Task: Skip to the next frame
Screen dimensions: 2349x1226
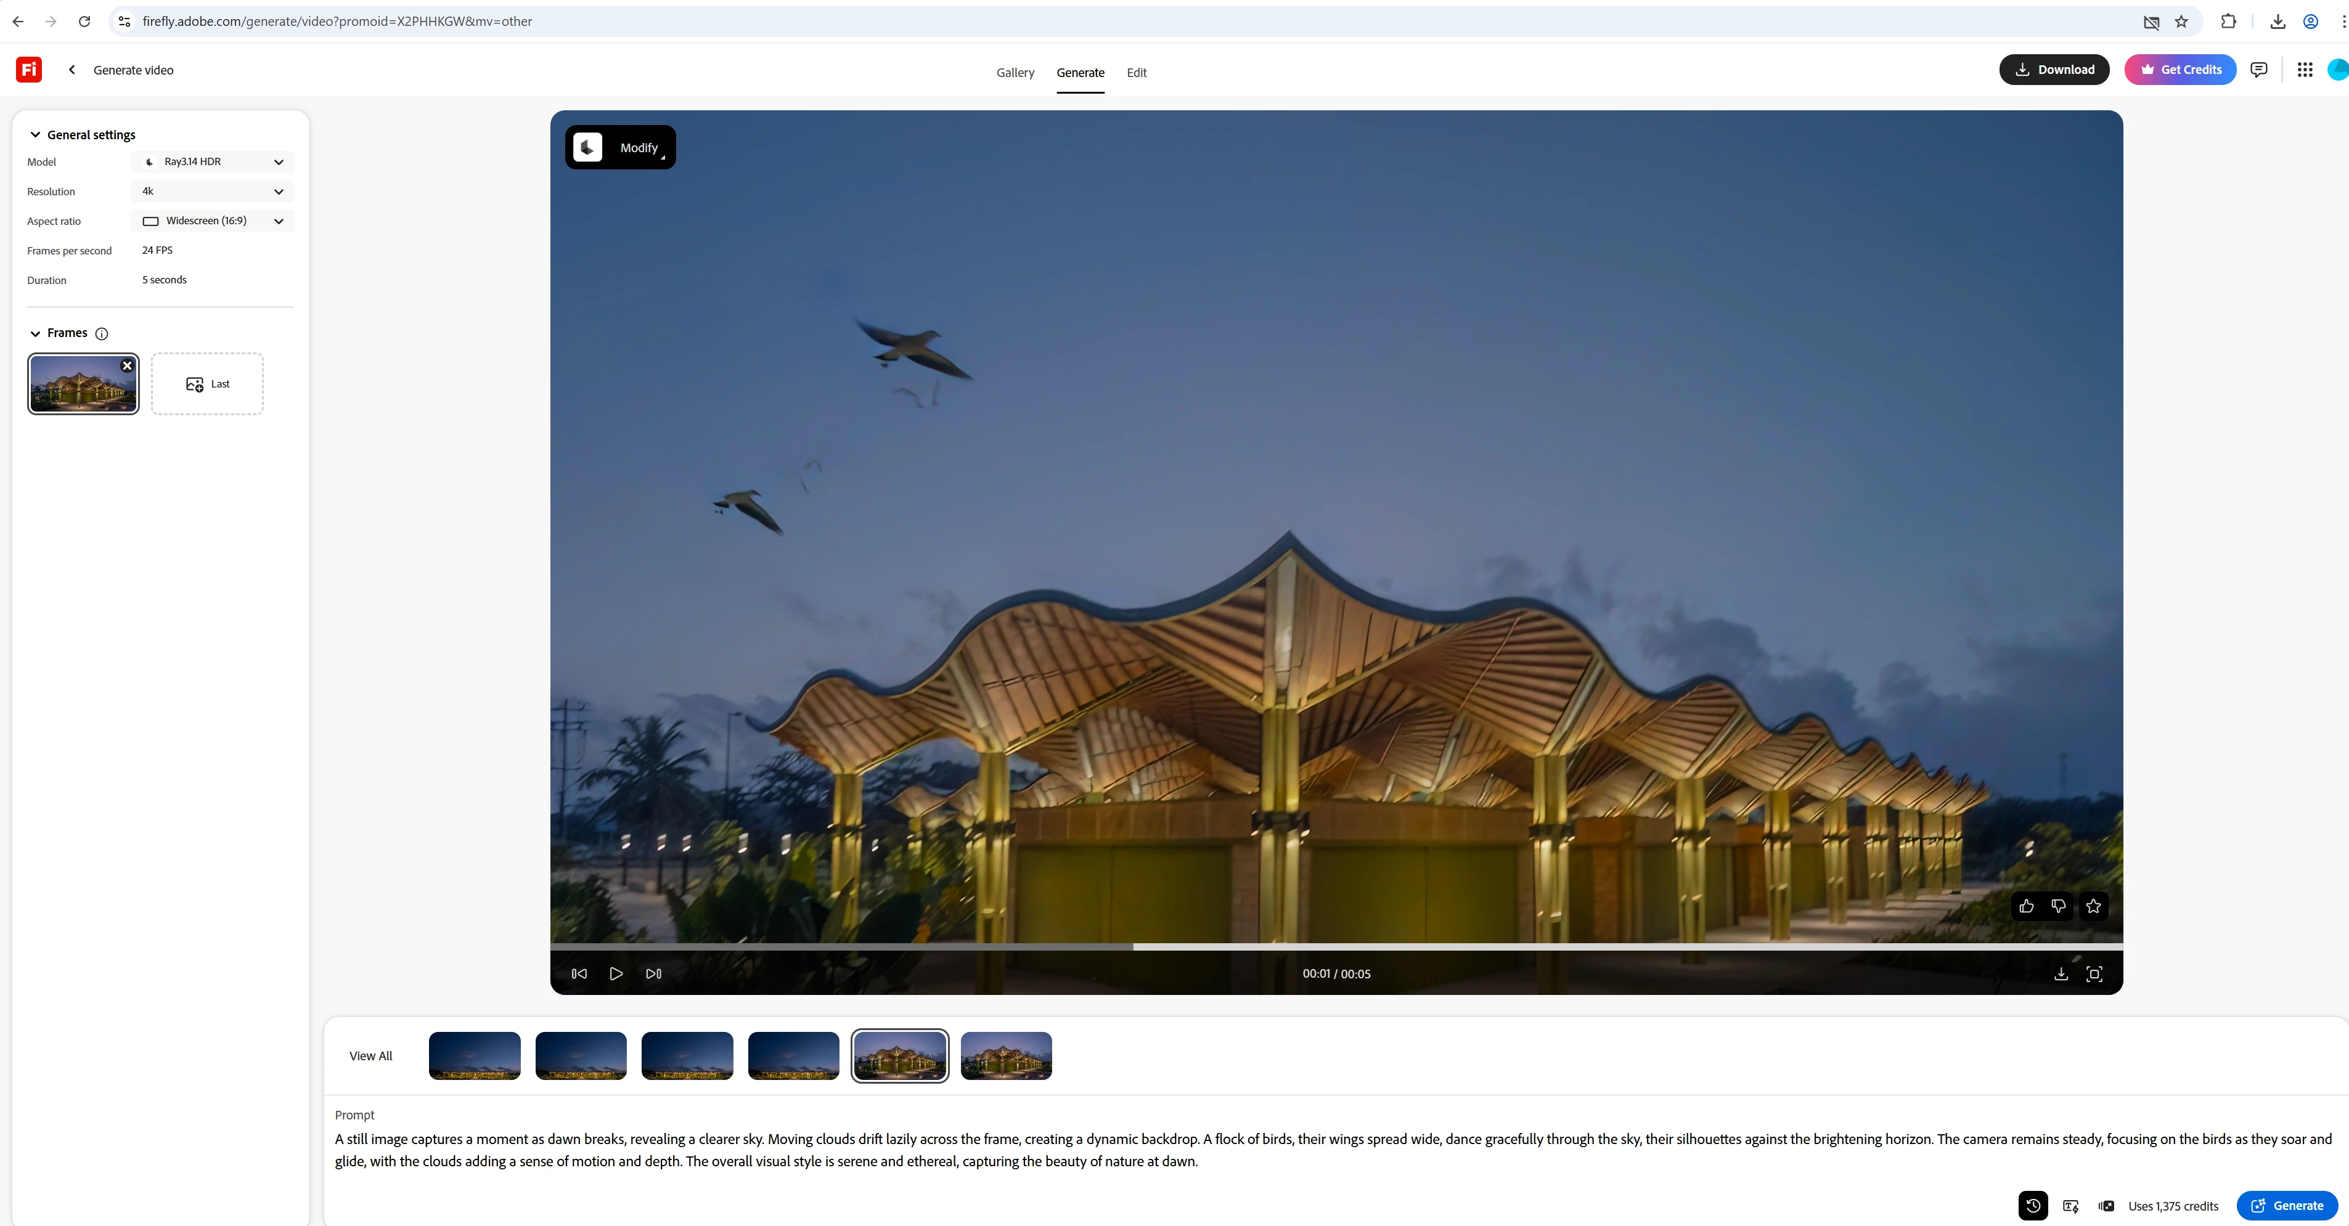Action: (654, 973)
